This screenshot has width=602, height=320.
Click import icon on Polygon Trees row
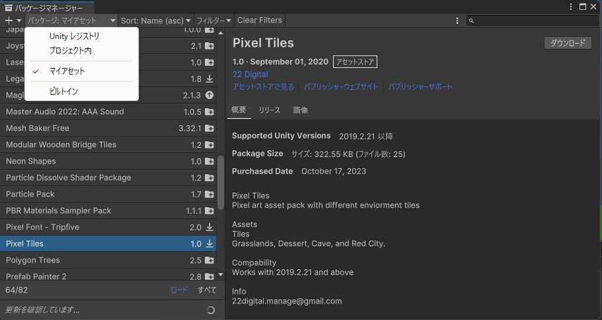tap(209, 260)
